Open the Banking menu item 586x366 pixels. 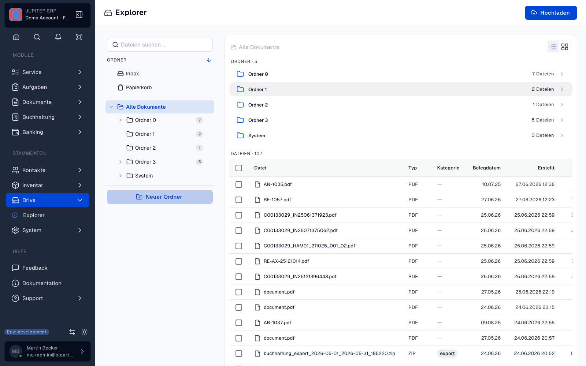coord(48,132)
